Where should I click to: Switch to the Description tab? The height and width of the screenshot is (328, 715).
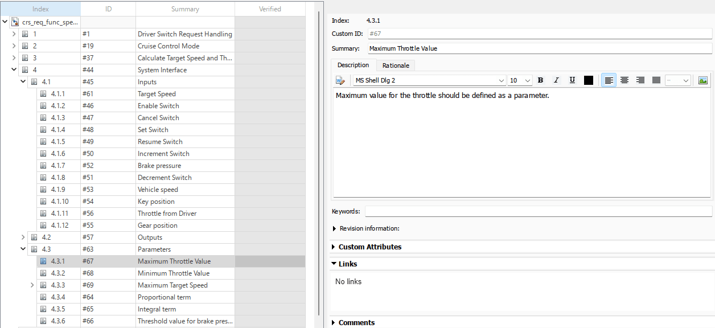coord(353,65)
